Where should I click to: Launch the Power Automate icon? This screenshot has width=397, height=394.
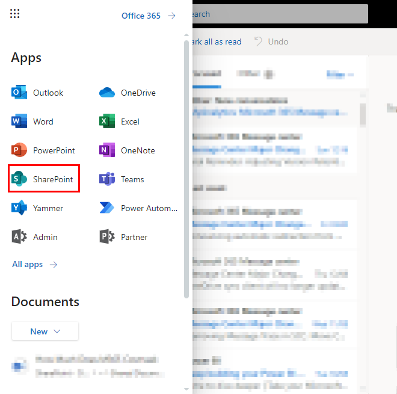(x=107, y=208)
